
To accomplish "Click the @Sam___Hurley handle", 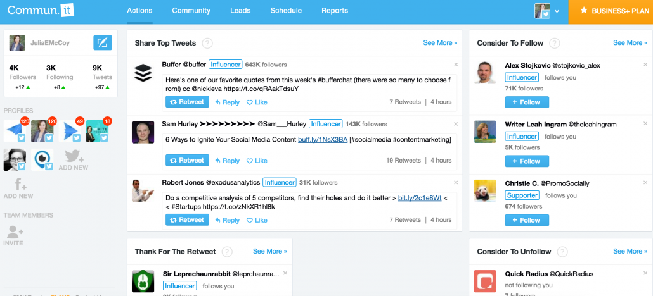I will click(x=281, y=124).
